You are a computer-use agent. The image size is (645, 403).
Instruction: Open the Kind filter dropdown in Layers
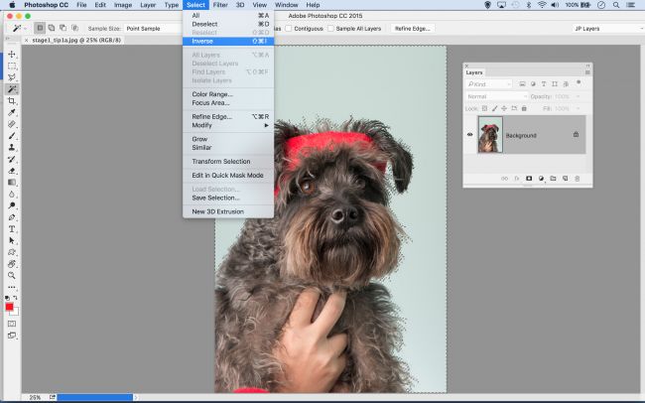[x=489, y=84]
